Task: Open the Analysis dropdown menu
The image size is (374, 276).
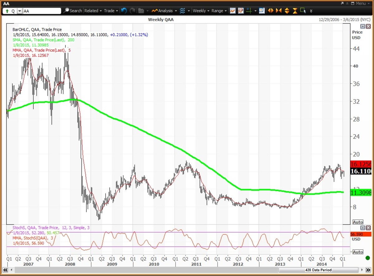Action: point(165,11)
